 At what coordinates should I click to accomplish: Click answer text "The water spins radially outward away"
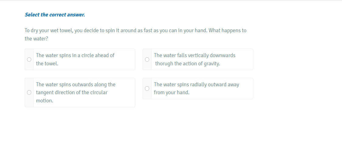pyautogui.click(x=196, y=84)
